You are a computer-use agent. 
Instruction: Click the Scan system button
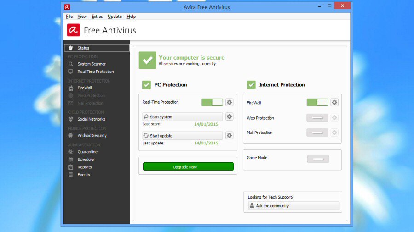pos(183,116)
